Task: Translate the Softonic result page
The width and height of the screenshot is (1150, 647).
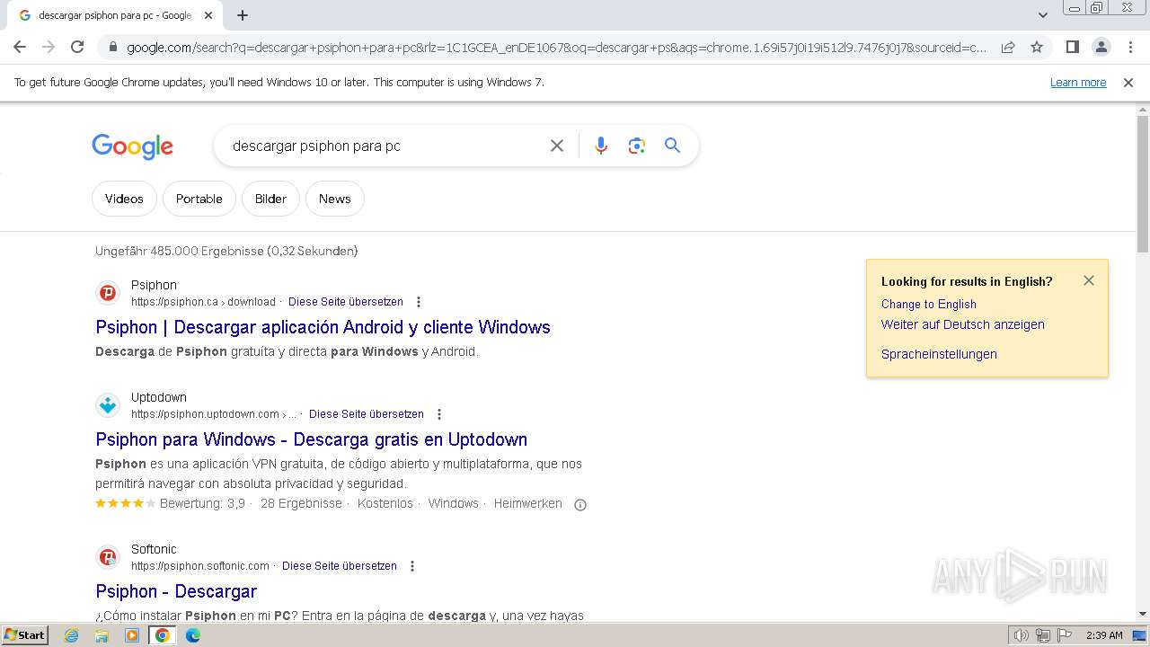Action: click(340, 566)
